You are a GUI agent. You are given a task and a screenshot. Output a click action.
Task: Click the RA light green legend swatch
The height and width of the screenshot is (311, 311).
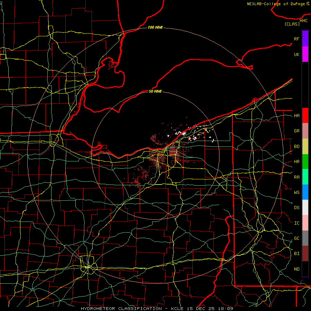(305, 177)
